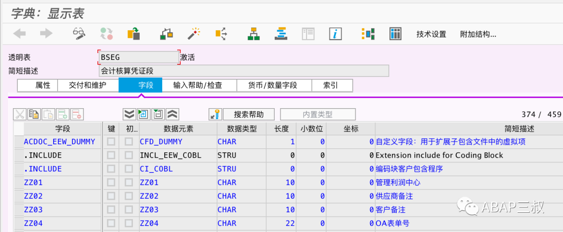
Task: Toggle Display/Change mode with glasses-pencil icon
Action: pos(79,34)
